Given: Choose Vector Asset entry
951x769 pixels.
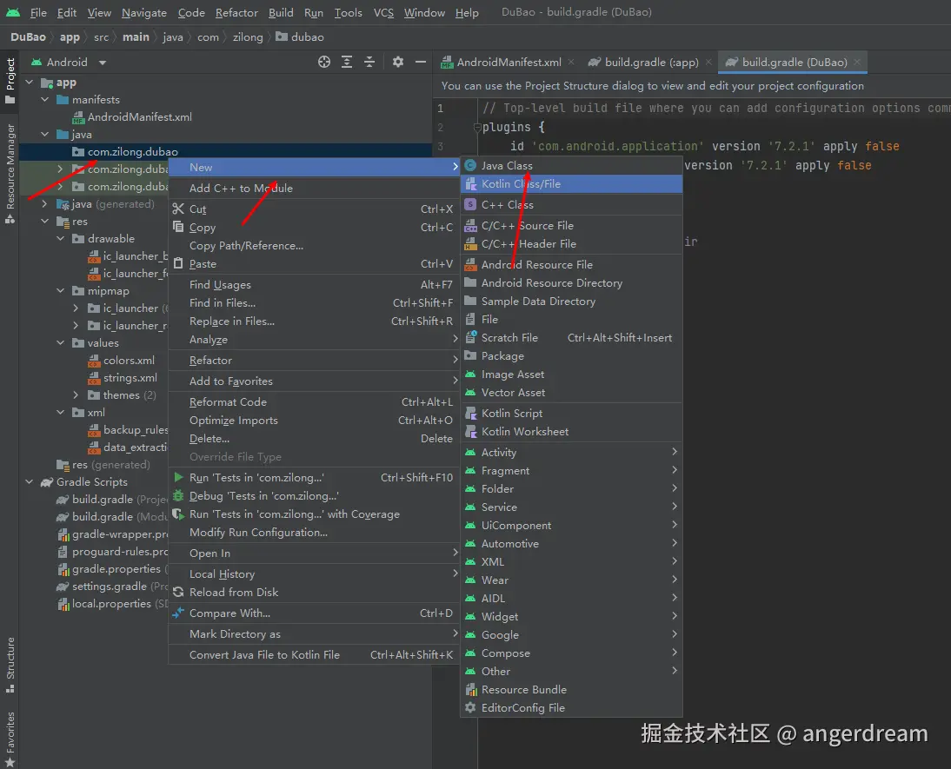Looking at the screenshot, I should [571, 393].
